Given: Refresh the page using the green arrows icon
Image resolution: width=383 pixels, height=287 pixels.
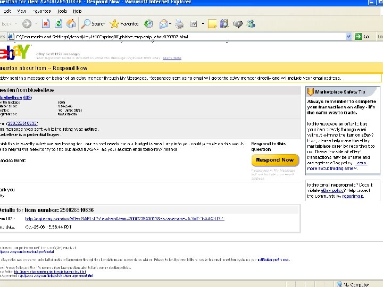Looking at the screenshot, I should click(59, 24).
